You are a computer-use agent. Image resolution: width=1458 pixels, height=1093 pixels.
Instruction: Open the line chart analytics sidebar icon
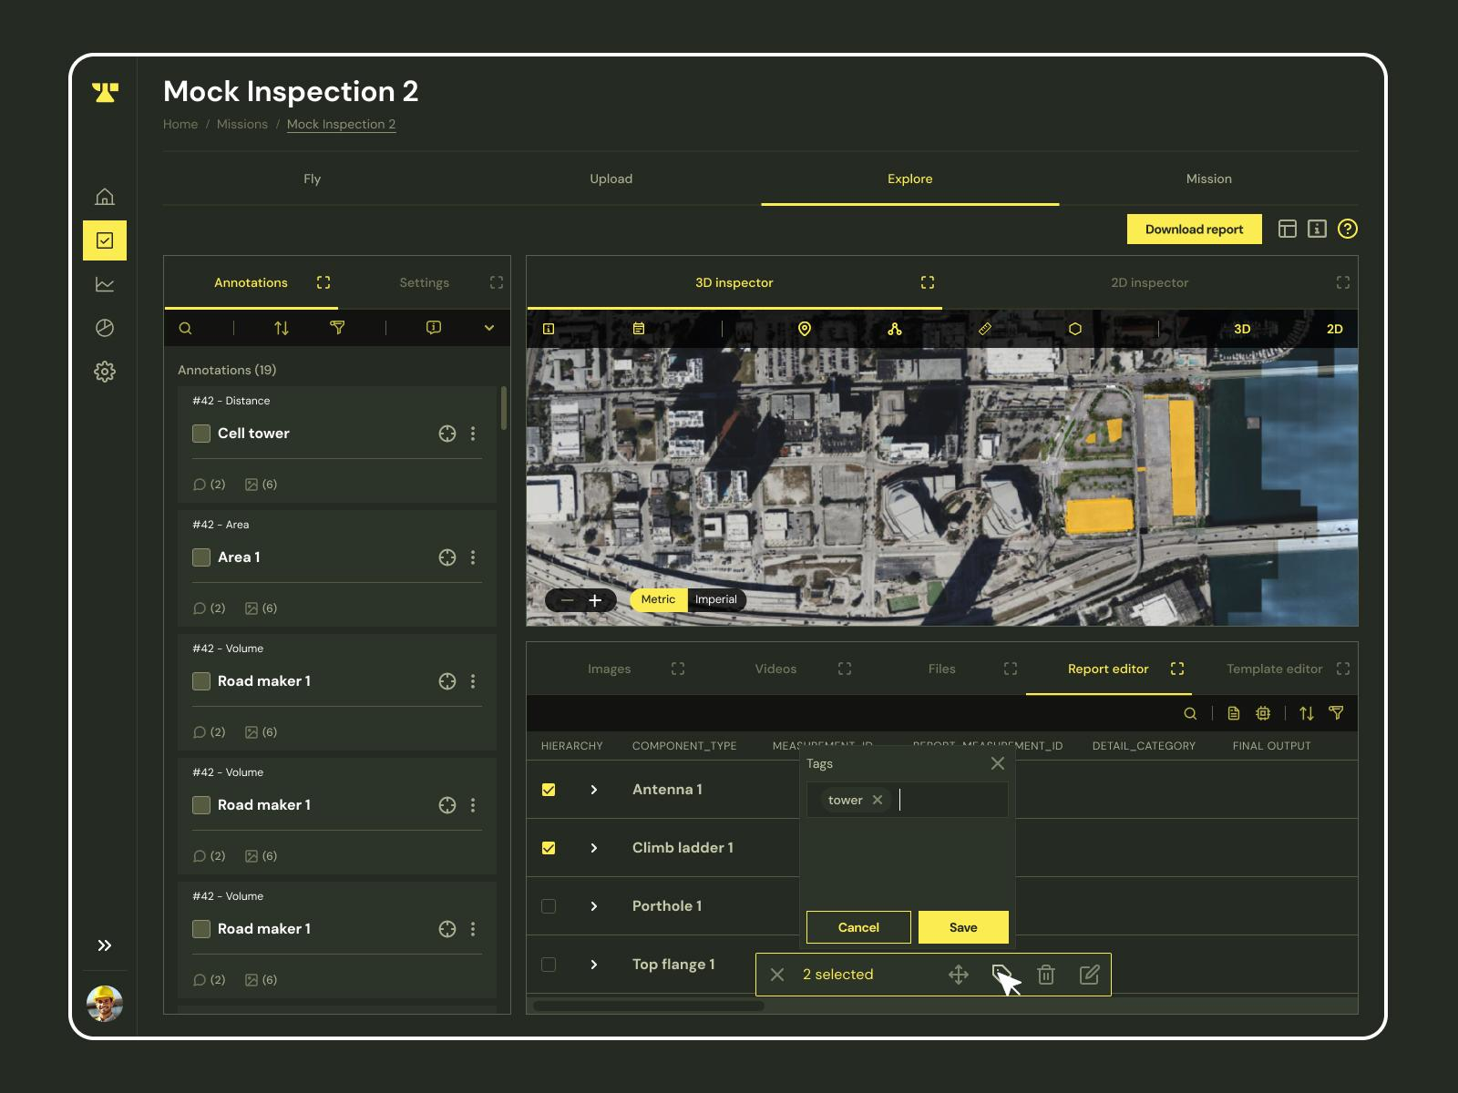[x=105, y=284]
